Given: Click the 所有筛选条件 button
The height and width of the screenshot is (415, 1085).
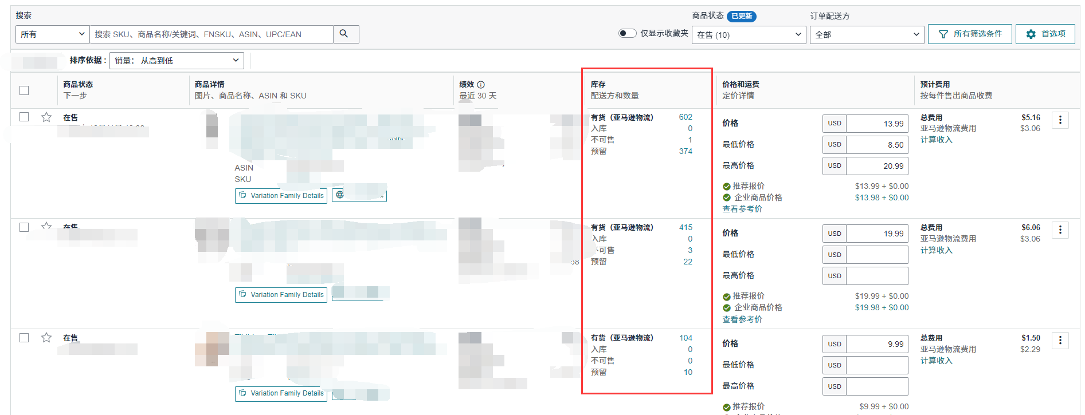Looking at the screenshot, I should coord(970,34).
